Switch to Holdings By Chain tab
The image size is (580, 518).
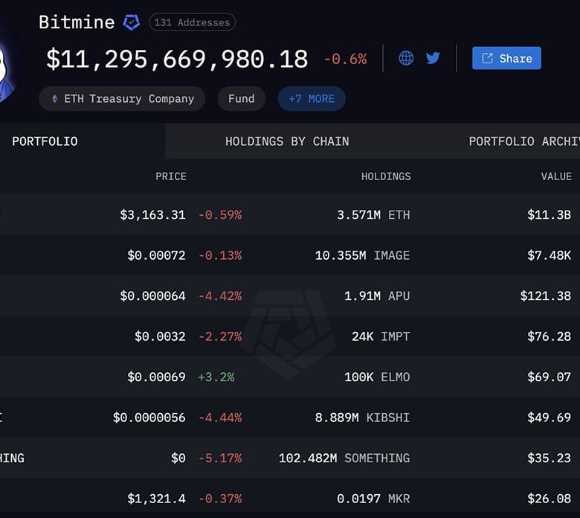(x=287, y=141)
